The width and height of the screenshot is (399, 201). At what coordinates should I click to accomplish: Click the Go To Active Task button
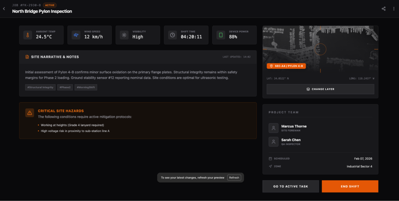[x=290, y=187]
